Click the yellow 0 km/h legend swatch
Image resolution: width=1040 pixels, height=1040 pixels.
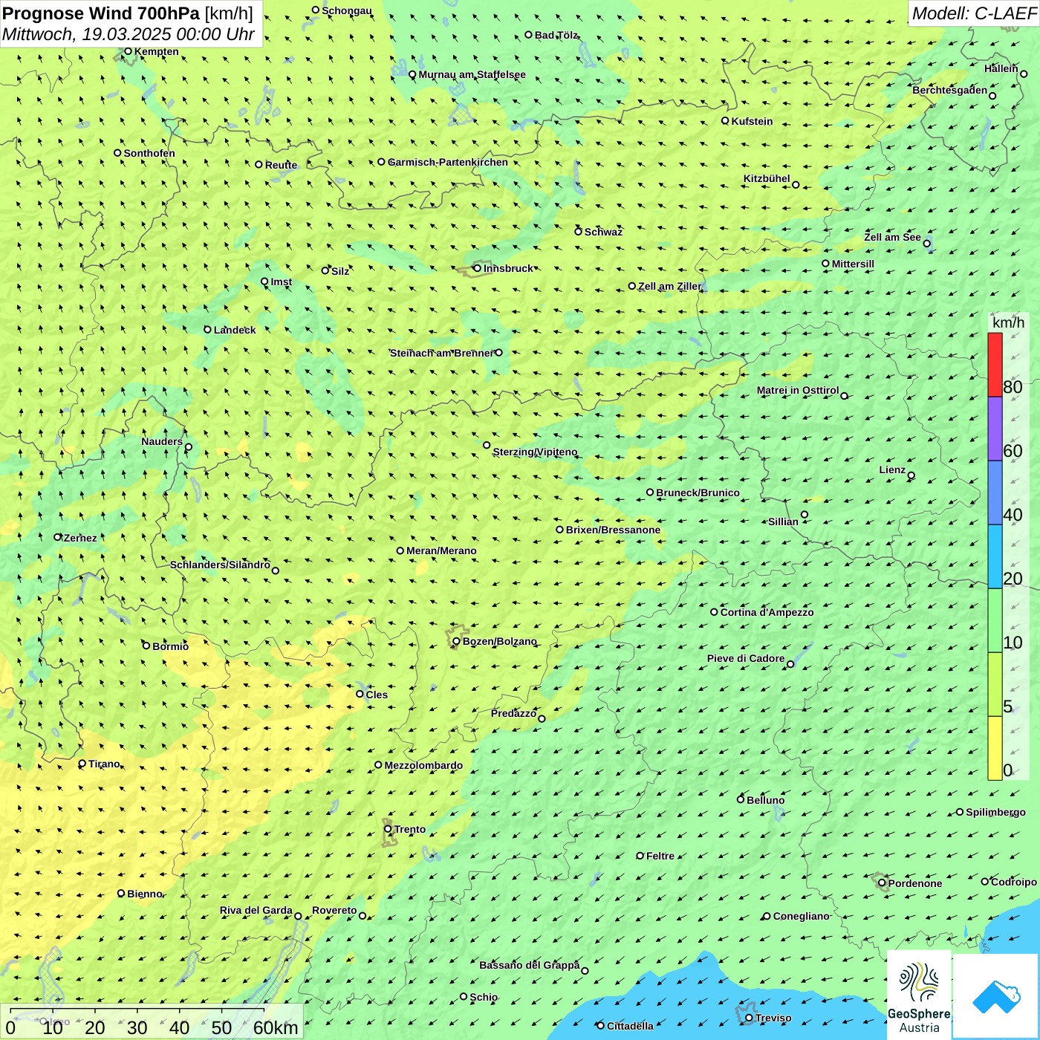tap(995, 748)
